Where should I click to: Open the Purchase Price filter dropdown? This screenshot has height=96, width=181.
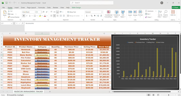(80, 47)
